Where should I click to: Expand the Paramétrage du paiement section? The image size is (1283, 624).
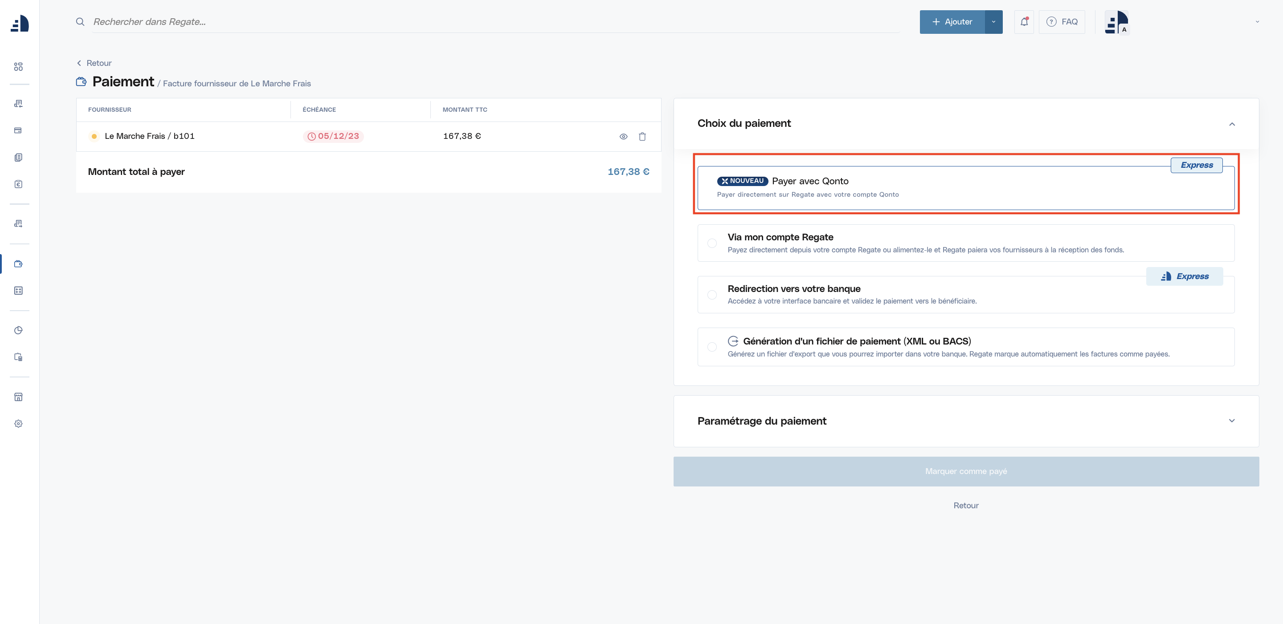point(1232,421)
